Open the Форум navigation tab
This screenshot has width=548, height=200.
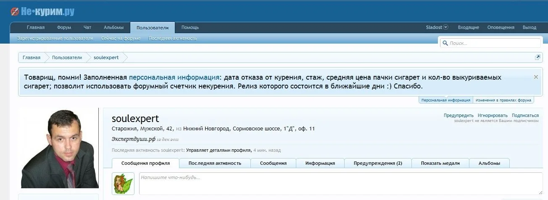(x=64, y=28)
